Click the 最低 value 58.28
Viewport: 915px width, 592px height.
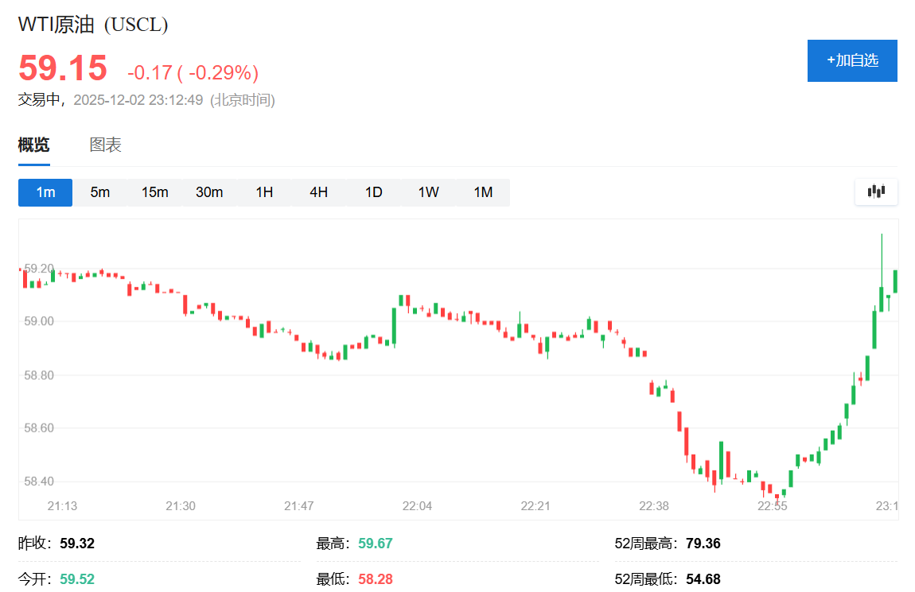(375, 579)
